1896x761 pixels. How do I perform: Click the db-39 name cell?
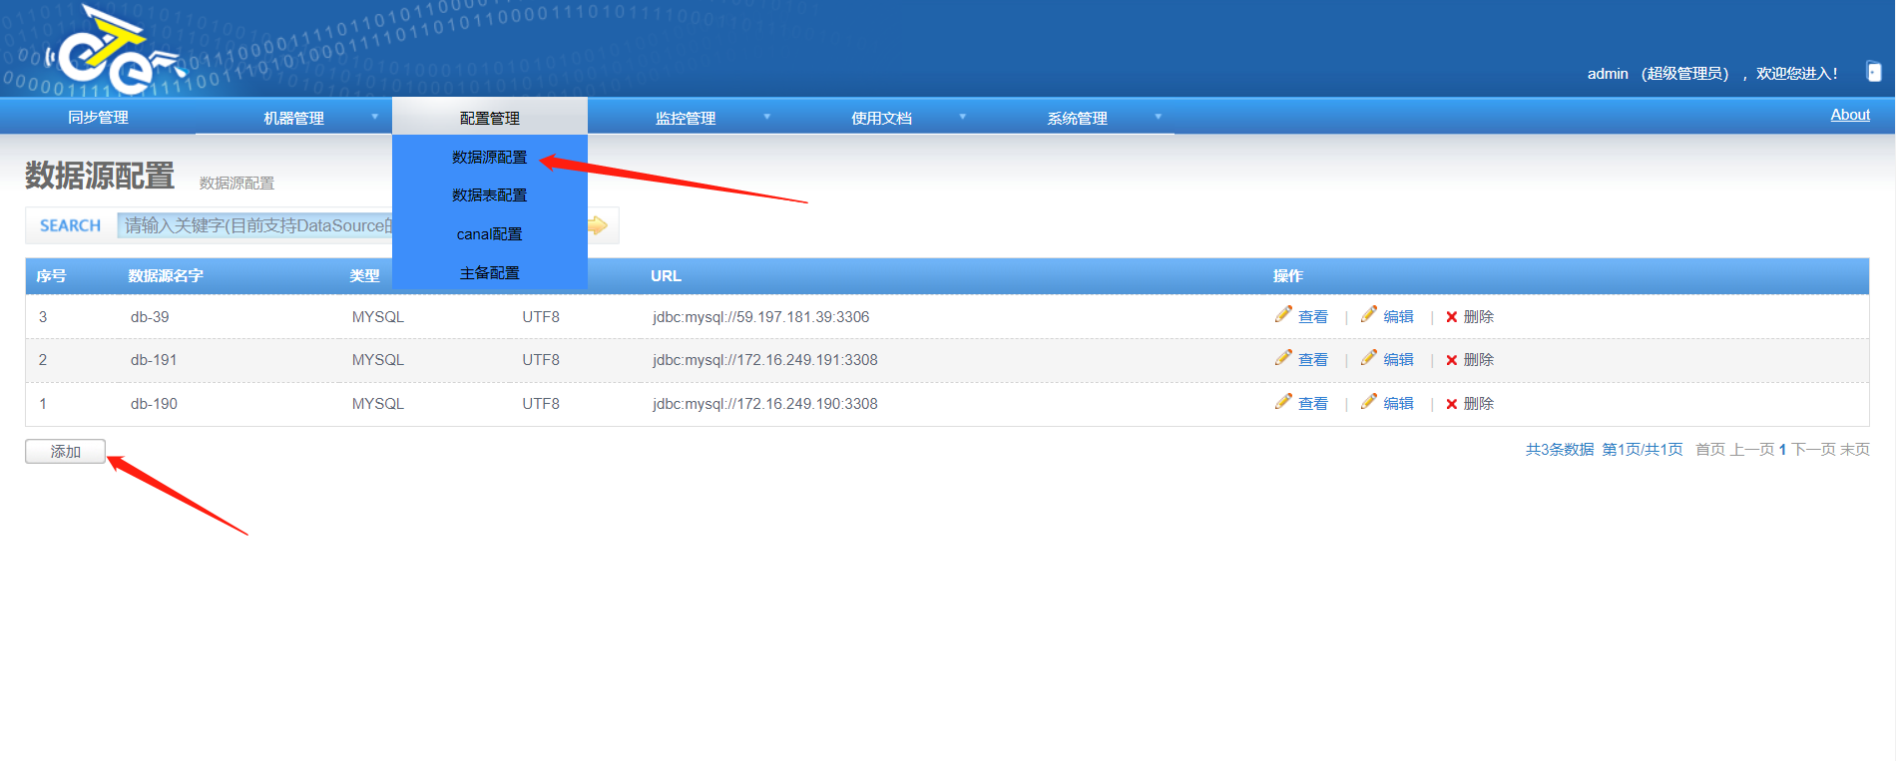click(150, 317)
